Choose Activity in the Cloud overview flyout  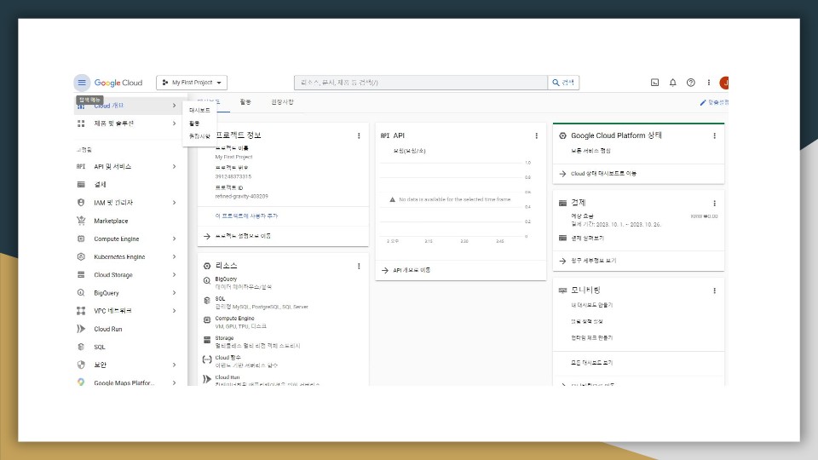coord(194,124)
